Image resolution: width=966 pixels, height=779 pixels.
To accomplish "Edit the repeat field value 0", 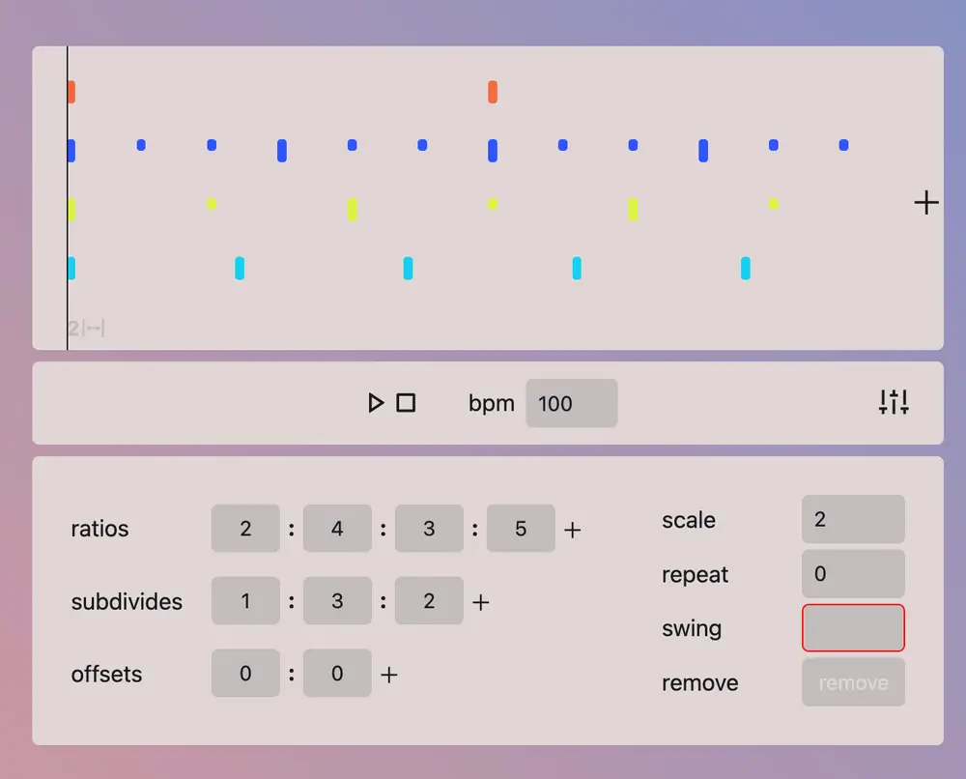I will 853,574.
